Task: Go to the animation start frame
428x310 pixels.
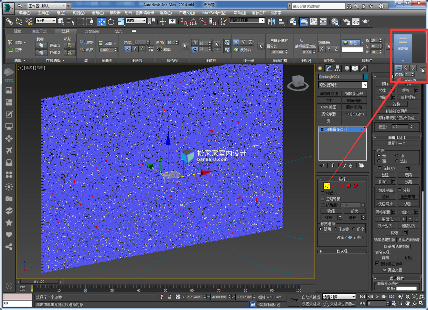Action: tap(362, 297)
